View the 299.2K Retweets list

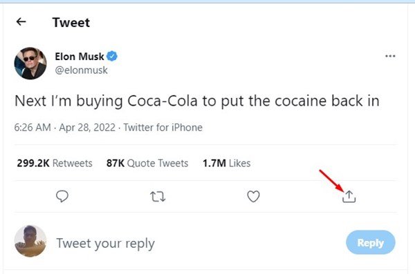tap(55, 163)
